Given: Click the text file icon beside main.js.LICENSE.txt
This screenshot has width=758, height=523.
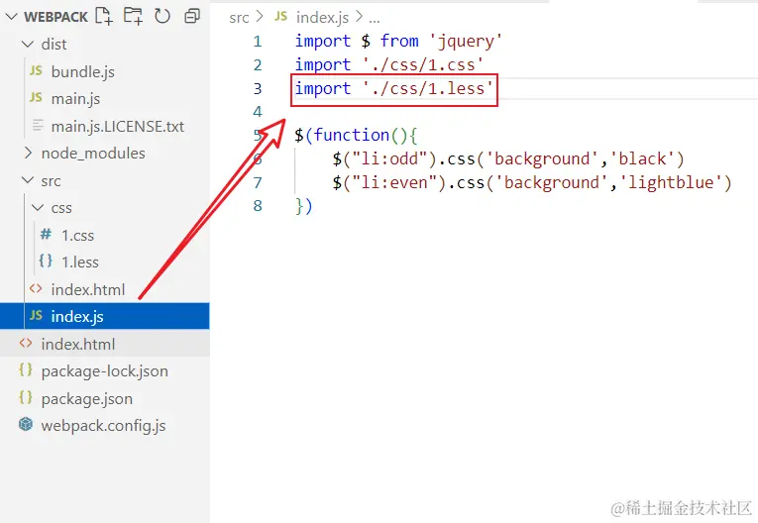Looking at the screenshot, I should click(x=38, y=126).
